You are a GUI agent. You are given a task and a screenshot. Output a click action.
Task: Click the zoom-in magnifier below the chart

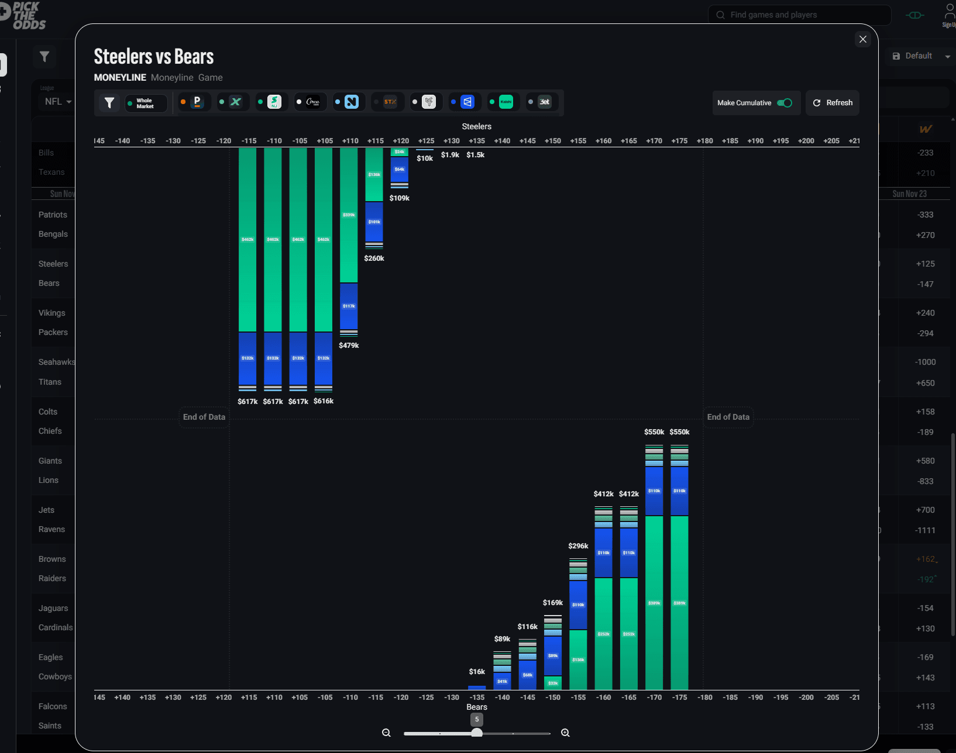565,733
